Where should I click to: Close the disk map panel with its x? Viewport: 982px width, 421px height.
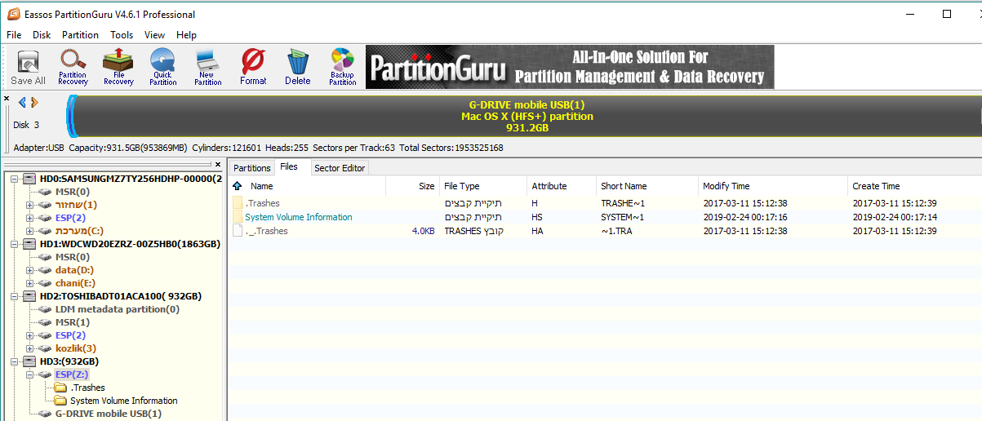point(7,99)
